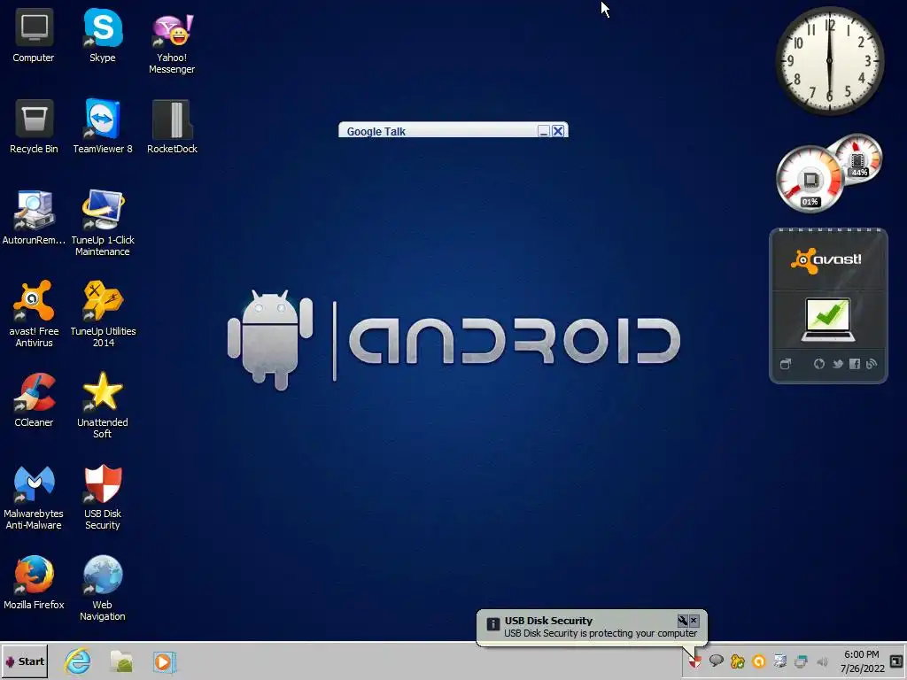Open TuneUp Utilities 2014 shortcut
907x680 pixels.
(103, 315)
